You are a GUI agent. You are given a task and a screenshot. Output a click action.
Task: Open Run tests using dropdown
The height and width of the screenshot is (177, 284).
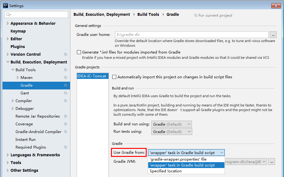(x=171, y=132)
